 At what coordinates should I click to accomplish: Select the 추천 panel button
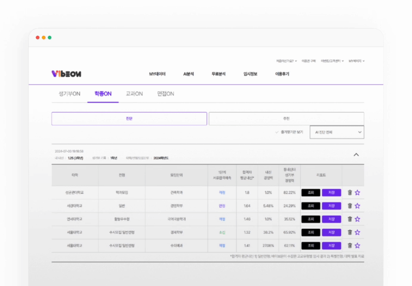(286, 119)
